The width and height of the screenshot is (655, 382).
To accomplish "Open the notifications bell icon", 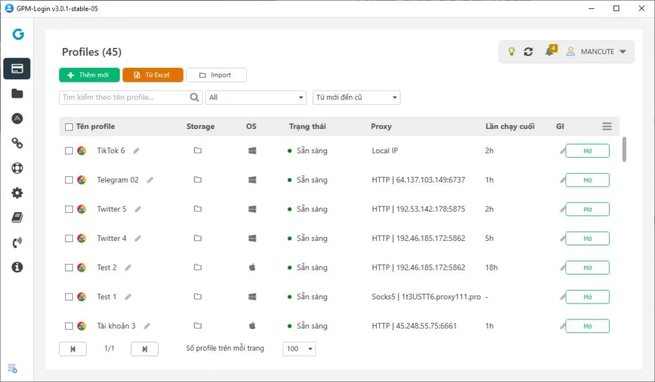I will point(549,52).
